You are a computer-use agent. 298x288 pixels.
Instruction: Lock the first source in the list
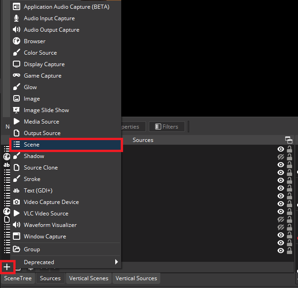(x=289, y=149)
